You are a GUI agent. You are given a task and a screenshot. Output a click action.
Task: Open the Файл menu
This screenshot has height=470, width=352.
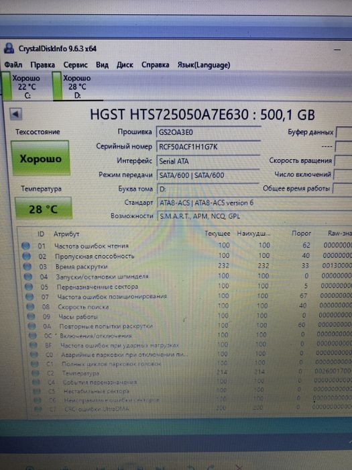(x=13, y=64)
